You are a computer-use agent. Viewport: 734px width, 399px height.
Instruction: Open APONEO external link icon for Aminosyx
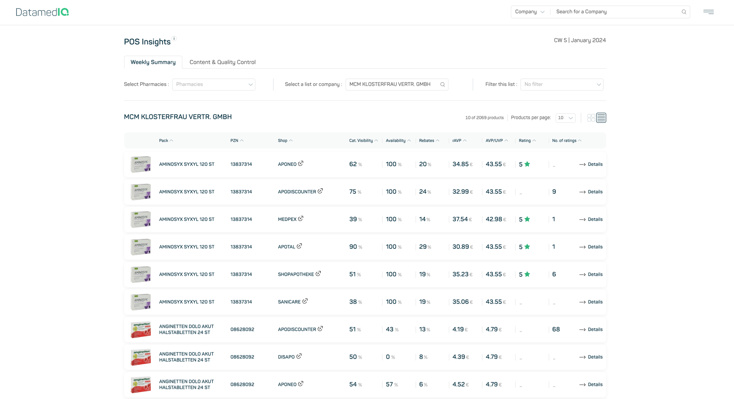[x=301, y=164]
